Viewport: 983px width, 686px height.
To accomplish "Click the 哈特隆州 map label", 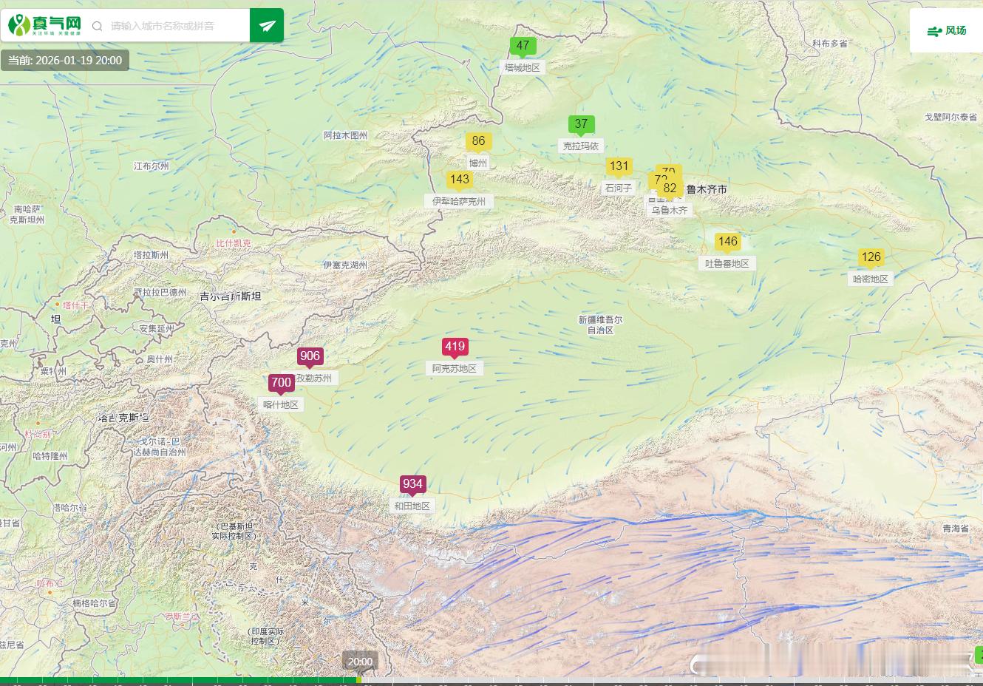I will (x=50, y=456).
